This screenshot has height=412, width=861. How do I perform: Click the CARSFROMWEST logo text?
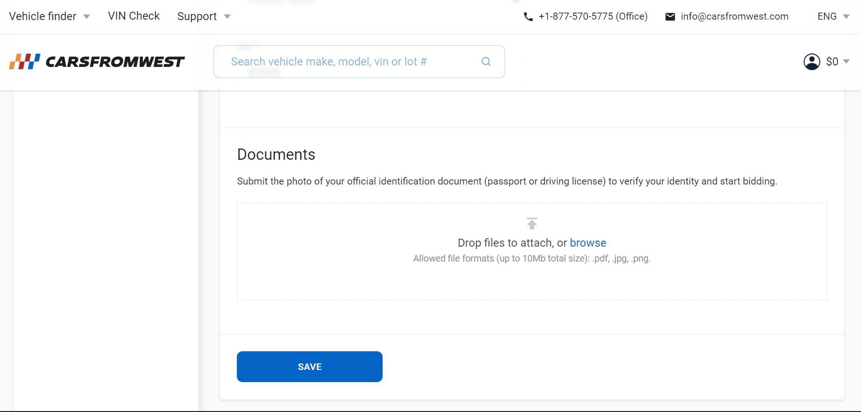point(115,62)
